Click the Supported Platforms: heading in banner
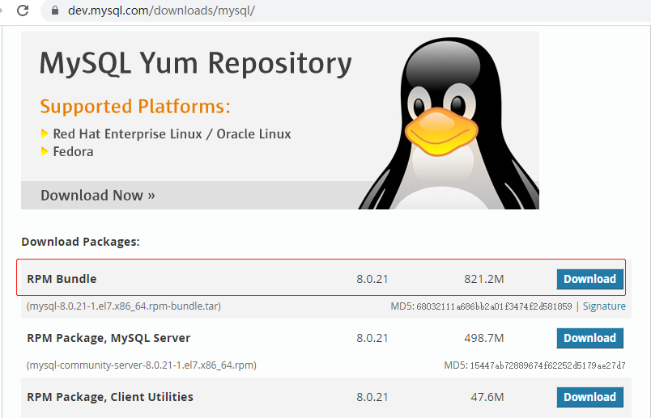This screenshot has width=651, height=418. [135, 107]
